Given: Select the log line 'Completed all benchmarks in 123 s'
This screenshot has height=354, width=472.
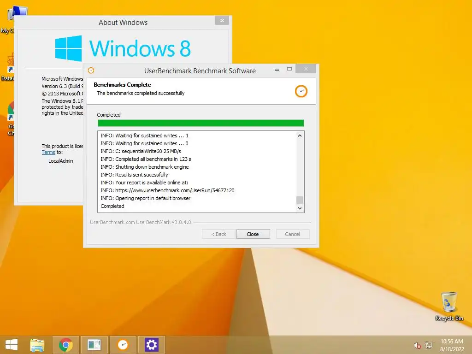Looking at the screenshot, I should (146, 159).
